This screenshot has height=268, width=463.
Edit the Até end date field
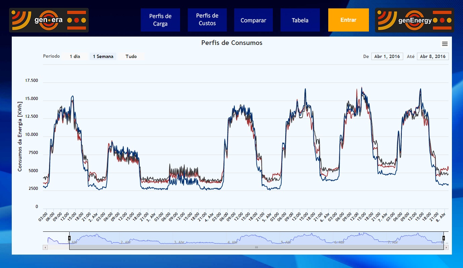coord(433,56)
